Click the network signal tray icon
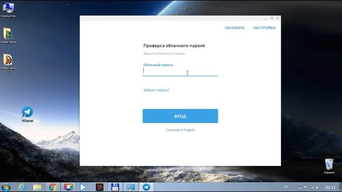 [x=312, y=187]
